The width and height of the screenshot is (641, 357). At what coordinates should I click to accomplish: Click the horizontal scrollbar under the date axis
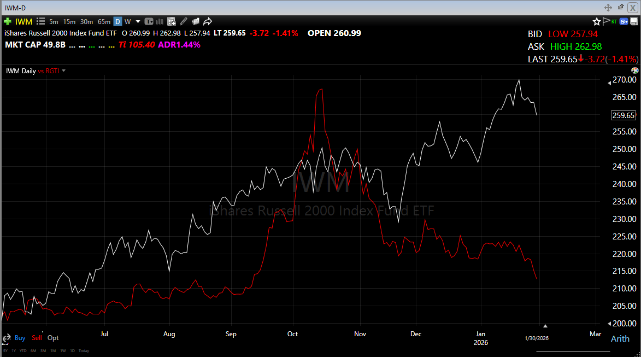(573, 352)
